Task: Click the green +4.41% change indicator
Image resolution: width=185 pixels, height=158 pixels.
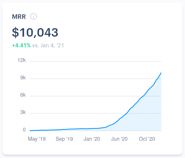Action: click(x=21, y=45)
